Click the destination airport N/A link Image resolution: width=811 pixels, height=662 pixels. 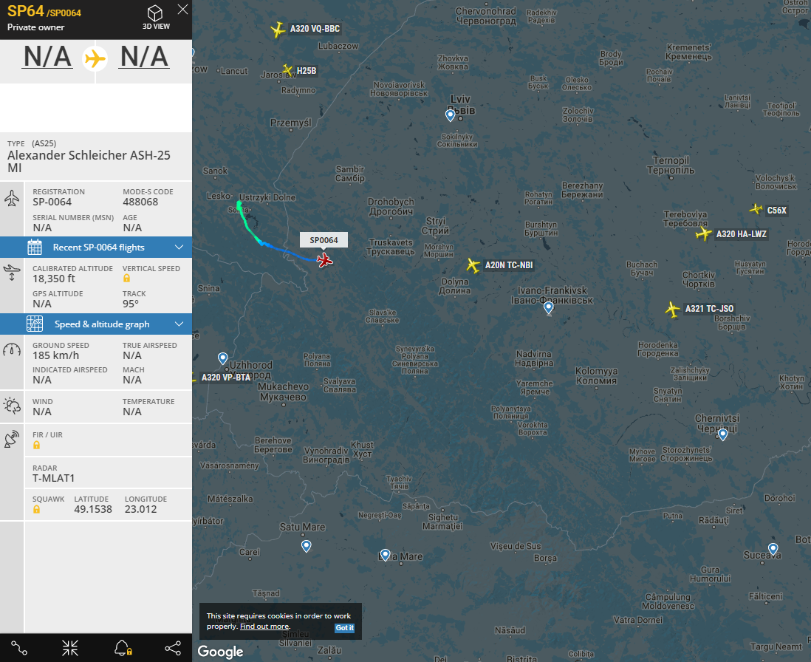[x=144, y=56]
